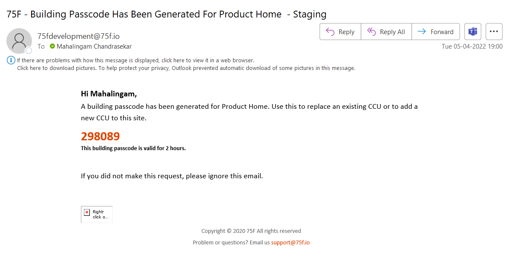Click here to download pictures
This screenshot has height=267, width=512.
tap(186, 68)
